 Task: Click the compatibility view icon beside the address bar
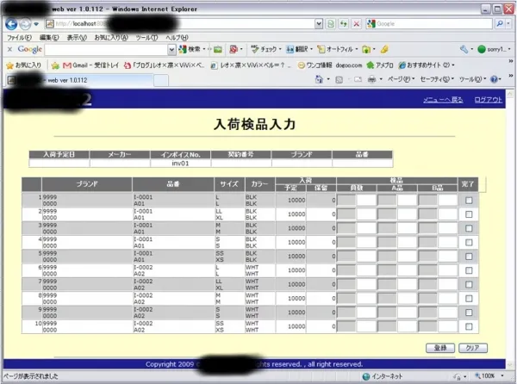click(331, 24)
